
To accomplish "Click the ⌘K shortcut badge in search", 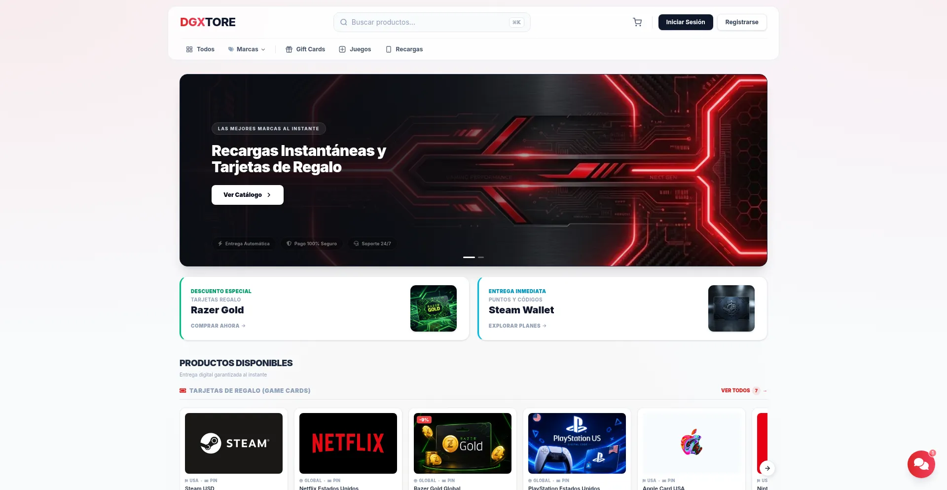I will 516,22.
